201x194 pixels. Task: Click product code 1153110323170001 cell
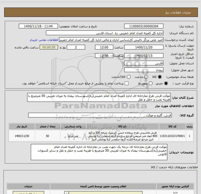172,136
